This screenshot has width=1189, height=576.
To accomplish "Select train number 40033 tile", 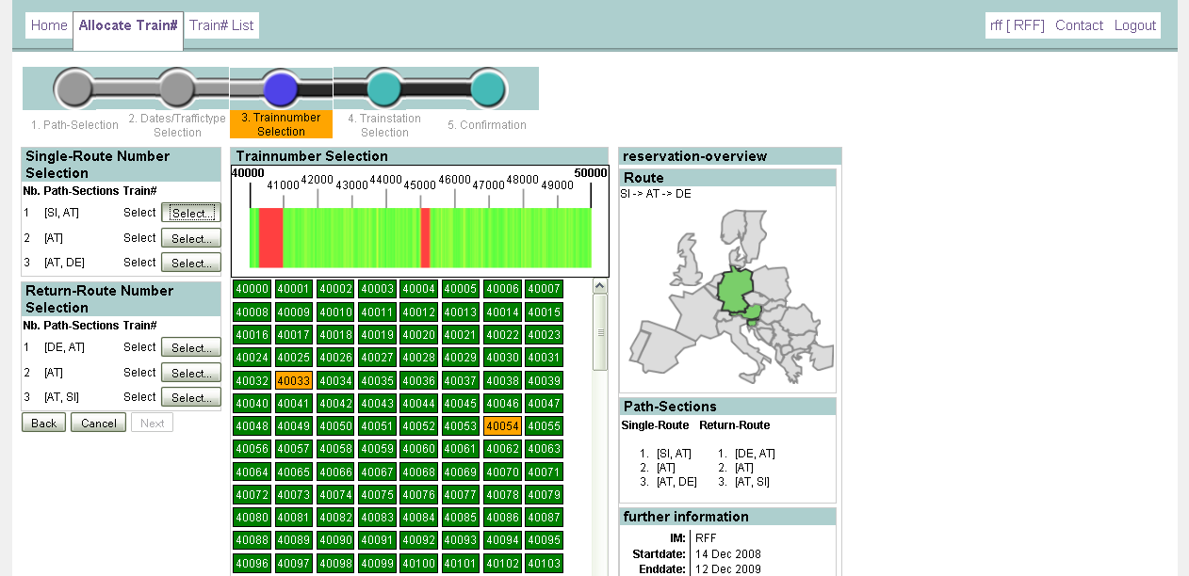I will click(x=293, y=380).
